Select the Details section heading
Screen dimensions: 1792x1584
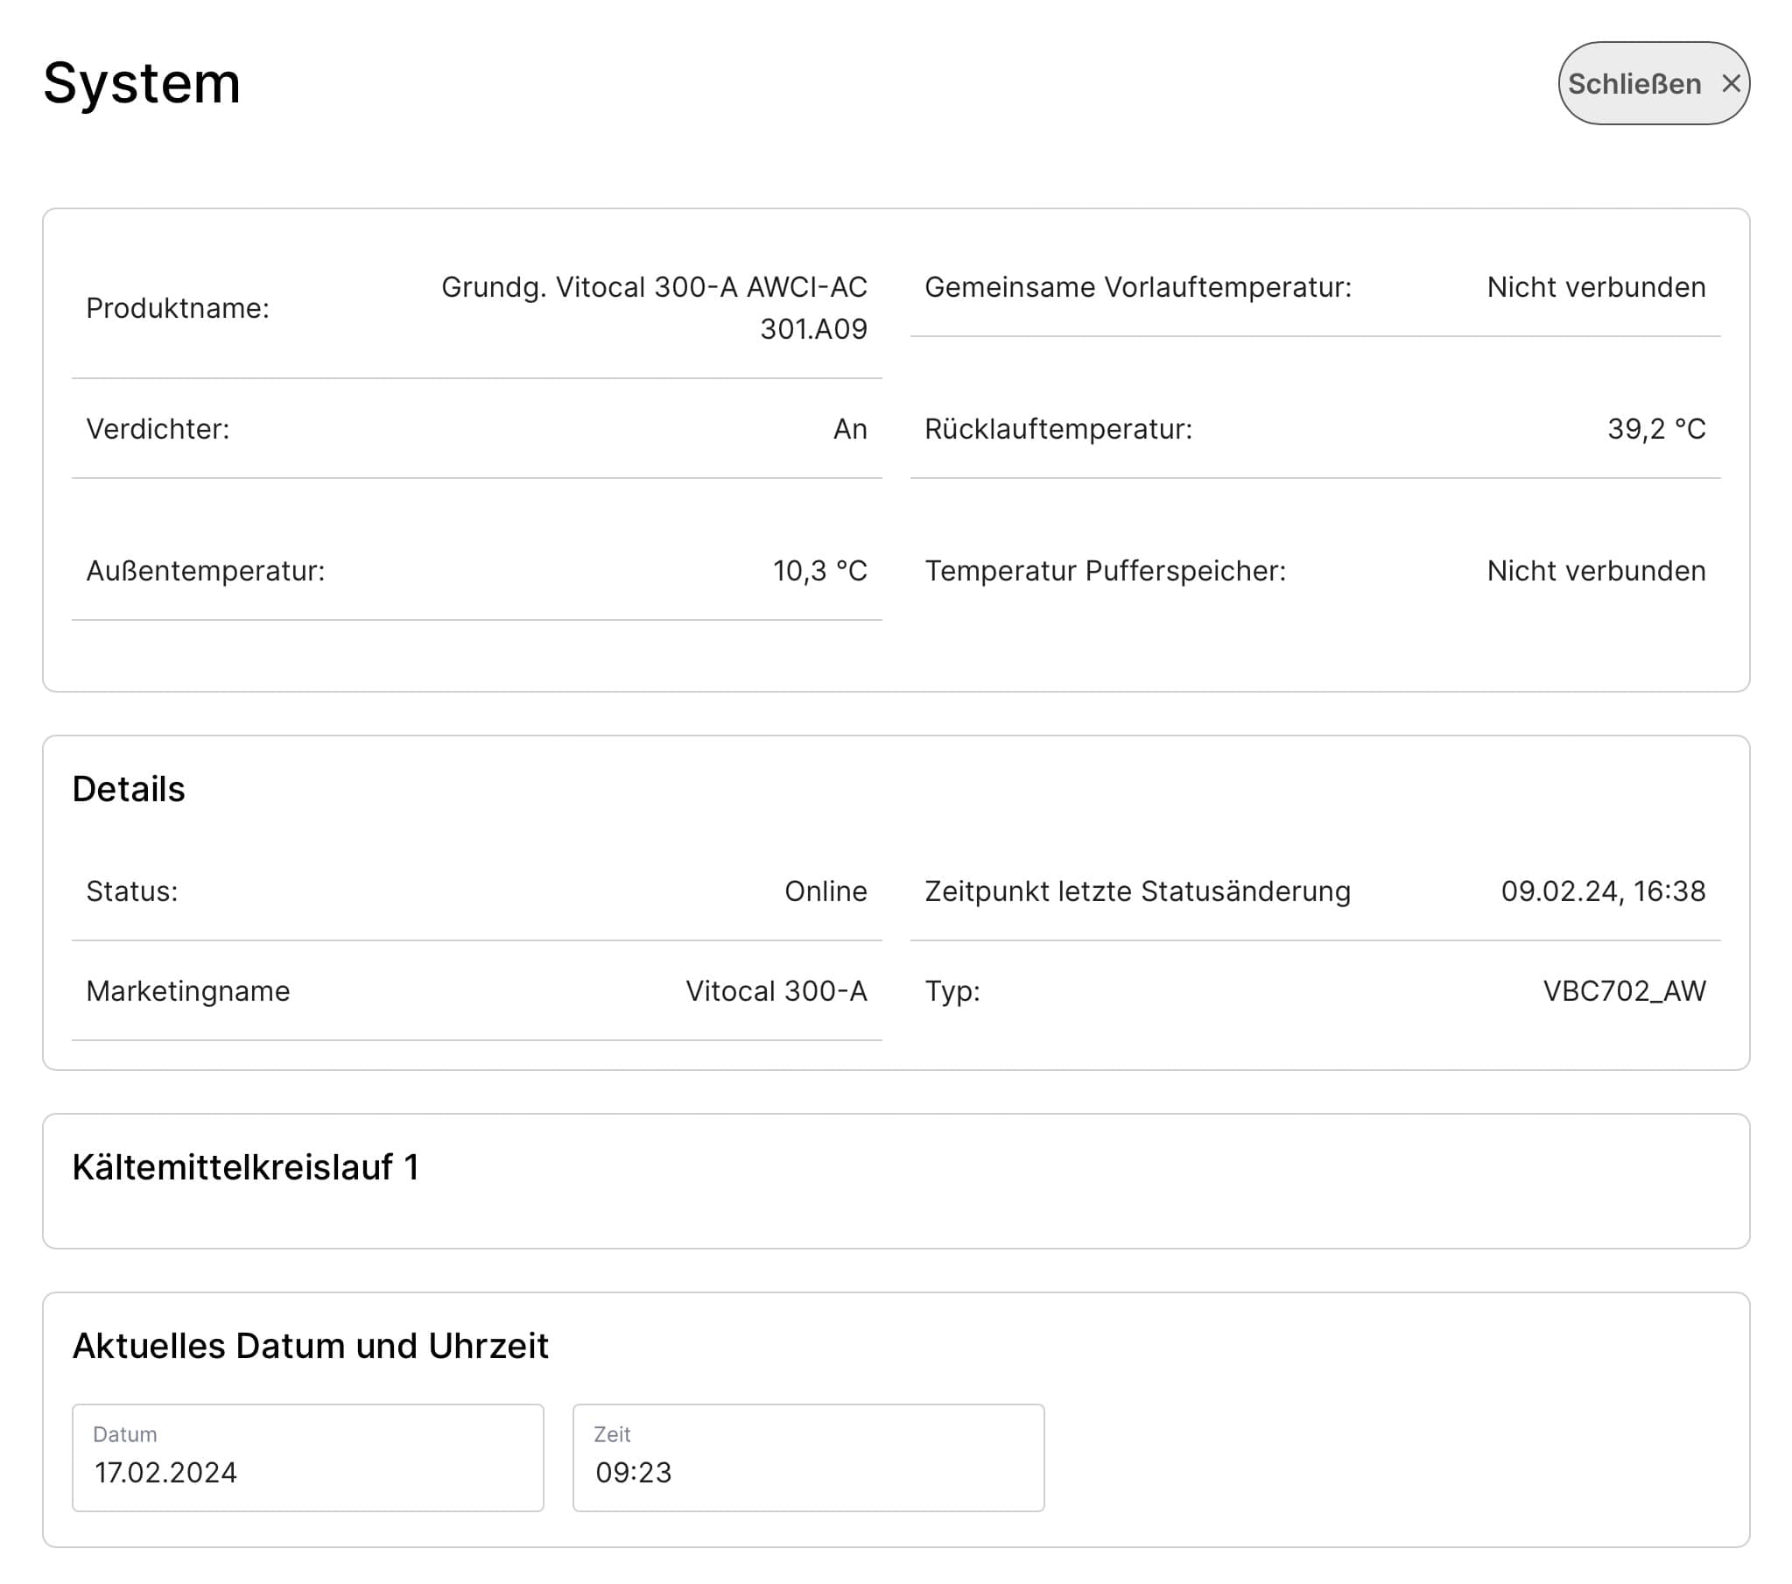tap(129, 789)
